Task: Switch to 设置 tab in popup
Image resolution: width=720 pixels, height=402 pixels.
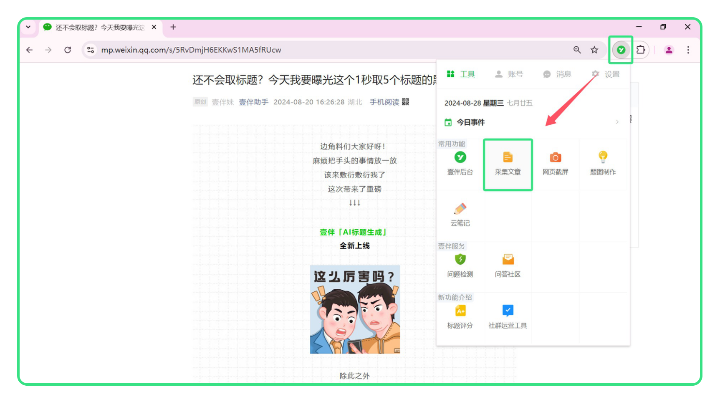Action: pos(606,74)
